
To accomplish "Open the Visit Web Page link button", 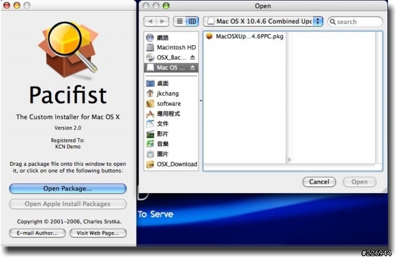I will pos(98,233).
